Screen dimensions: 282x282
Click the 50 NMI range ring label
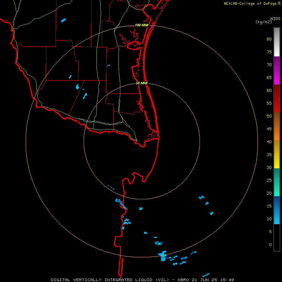[142, 83]
